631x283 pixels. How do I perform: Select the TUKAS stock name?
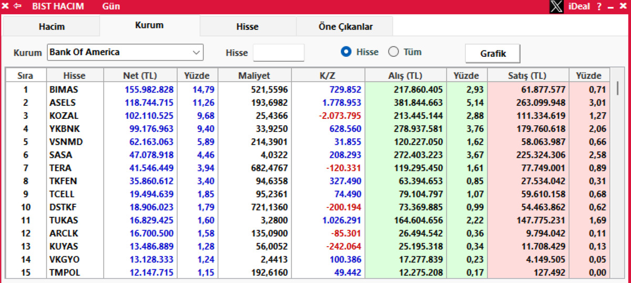[64, 220]
